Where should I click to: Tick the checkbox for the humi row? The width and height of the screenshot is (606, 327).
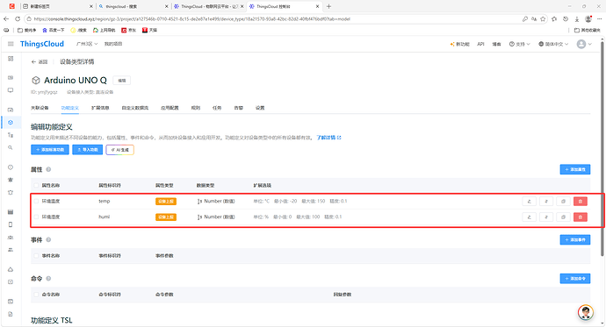point(36,217)
